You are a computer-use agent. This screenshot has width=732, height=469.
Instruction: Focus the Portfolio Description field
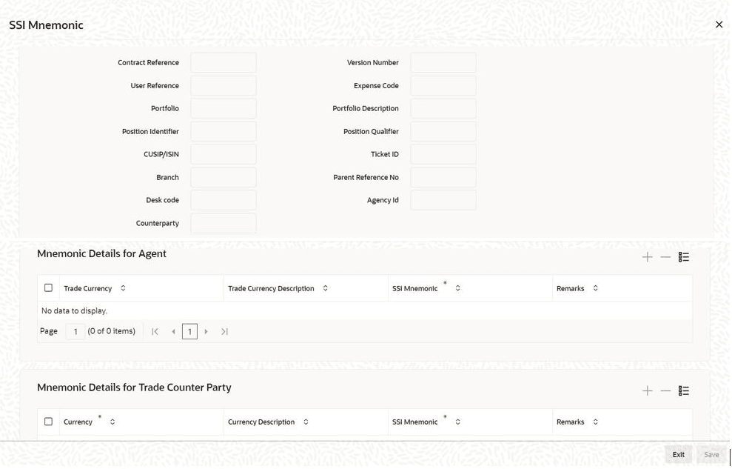(x=443, y=108)
